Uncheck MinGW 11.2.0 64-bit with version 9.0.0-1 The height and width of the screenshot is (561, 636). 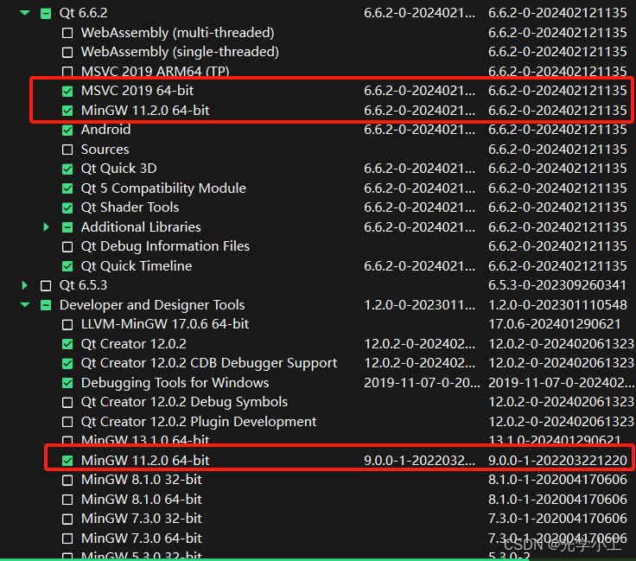click(67, 461)
